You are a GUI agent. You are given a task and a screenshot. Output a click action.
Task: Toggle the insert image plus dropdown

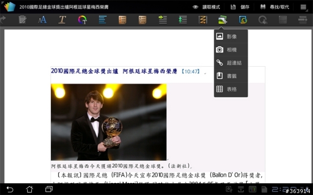(223, 19)
